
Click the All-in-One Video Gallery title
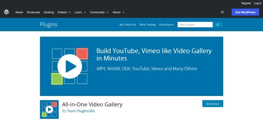point(92,105)
